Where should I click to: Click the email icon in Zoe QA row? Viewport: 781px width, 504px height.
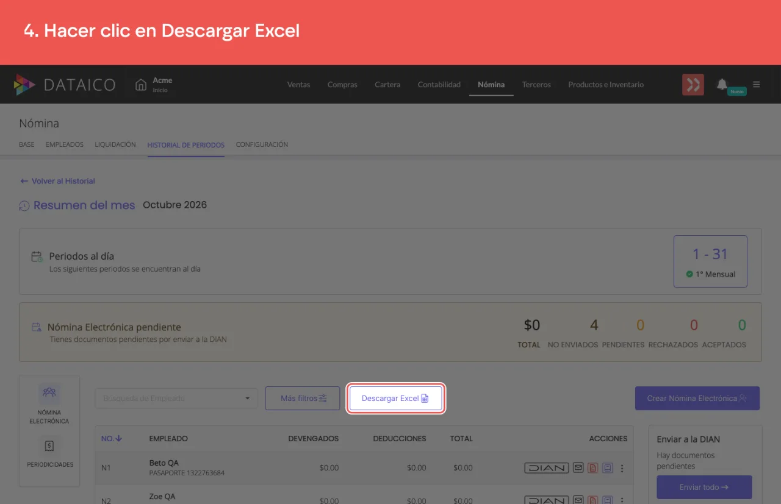tap(578, 500)
